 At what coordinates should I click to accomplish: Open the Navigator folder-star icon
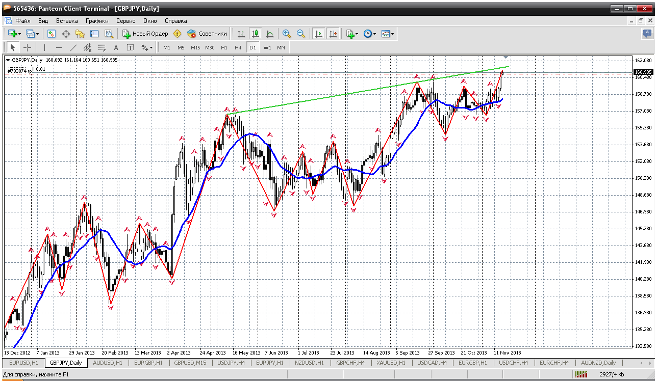pyautogui.click(x=80, y=34)
